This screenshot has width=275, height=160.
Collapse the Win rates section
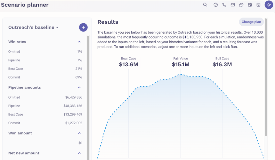(x=79, y=42)
